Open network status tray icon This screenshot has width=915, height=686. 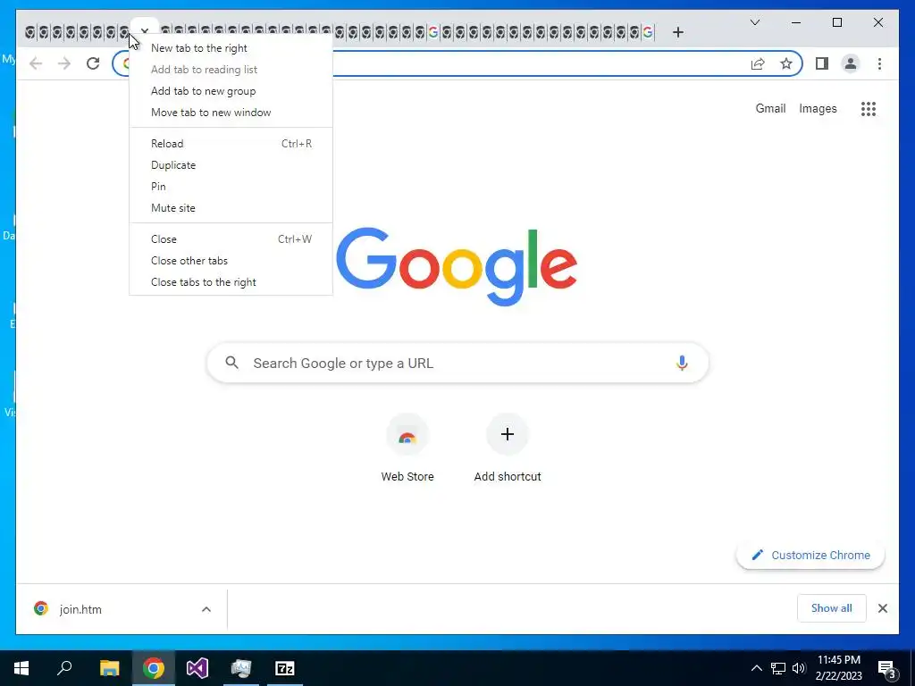[x=778, y=668]
